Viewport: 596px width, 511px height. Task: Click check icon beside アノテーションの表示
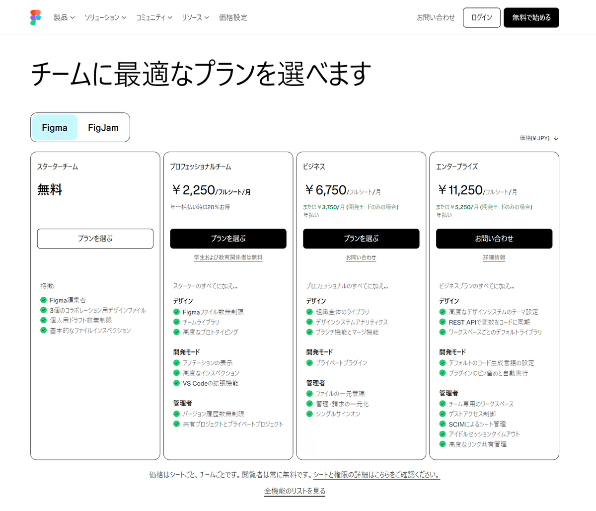tap(176, 363)
